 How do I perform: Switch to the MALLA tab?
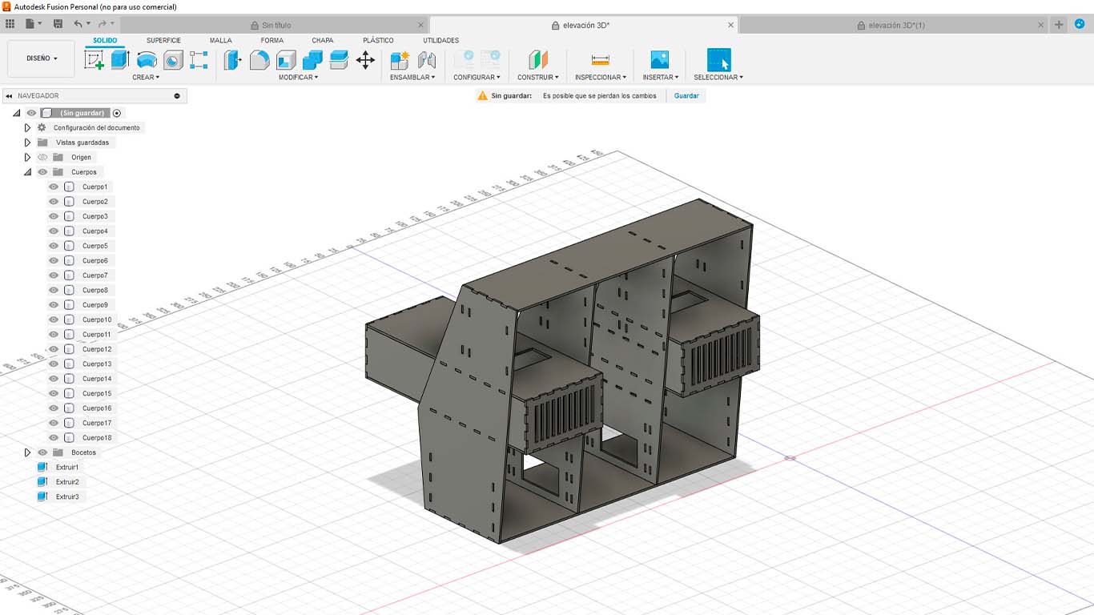(x=221, y=40)
